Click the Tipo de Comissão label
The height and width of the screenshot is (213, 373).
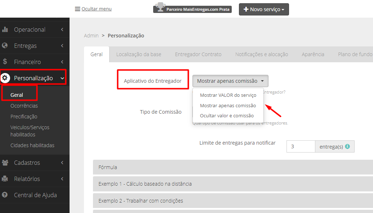click(x=161, y=112)
